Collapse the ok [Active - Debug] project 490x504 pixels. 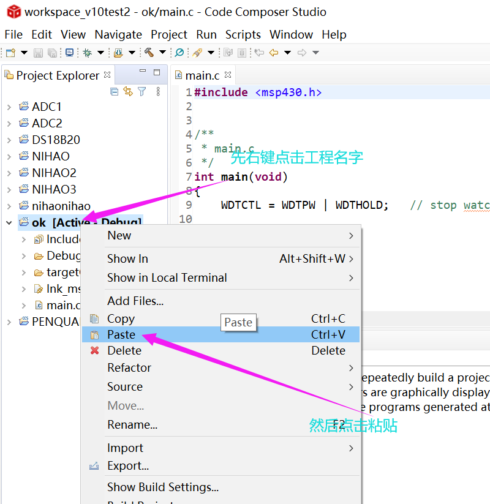(x=9, y=222)
